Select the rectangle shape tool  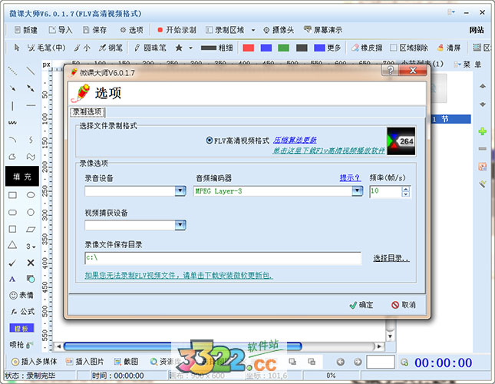[12, 195]
